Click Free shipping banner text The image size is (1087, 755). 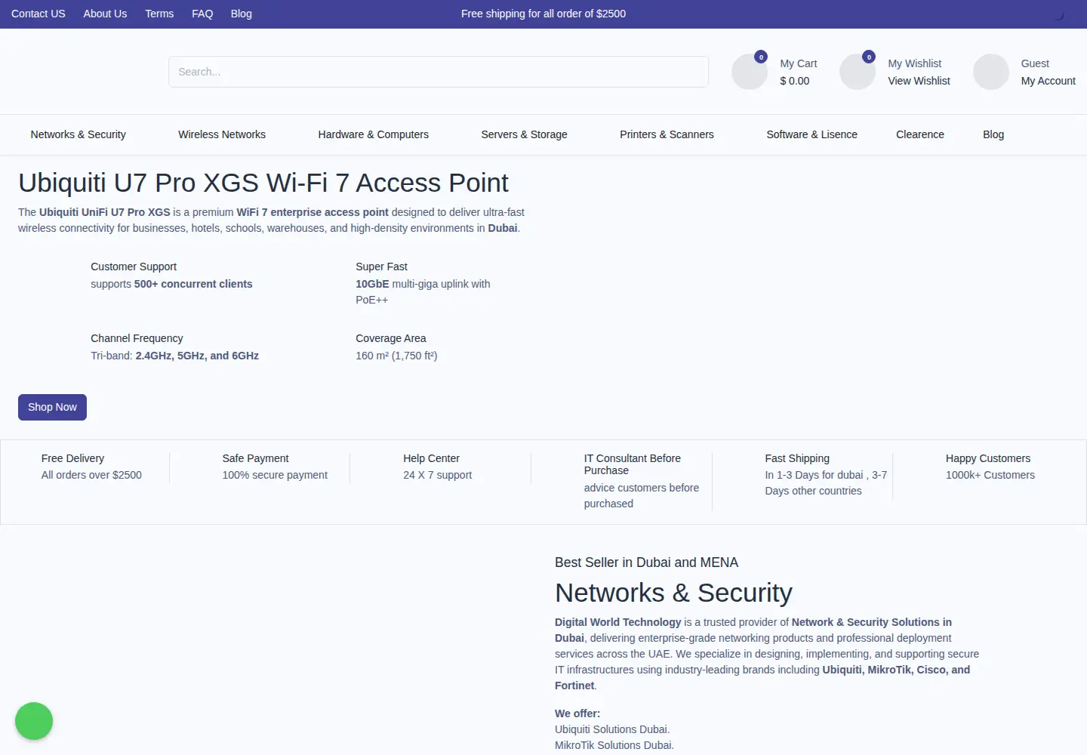point(543,14)
